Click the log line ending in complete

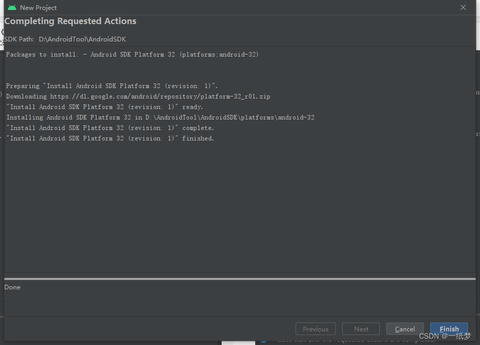pyautogui.click(x=110, y=128)
